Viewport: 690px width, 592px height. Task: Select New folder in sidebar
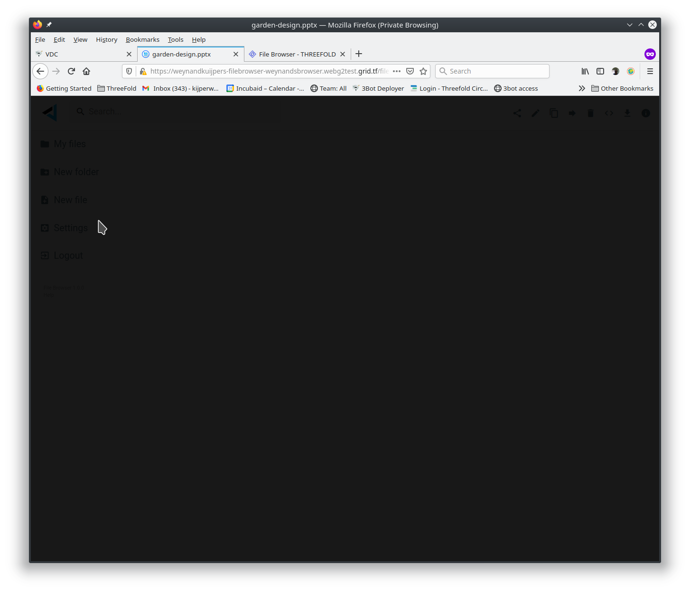[70, 172]
